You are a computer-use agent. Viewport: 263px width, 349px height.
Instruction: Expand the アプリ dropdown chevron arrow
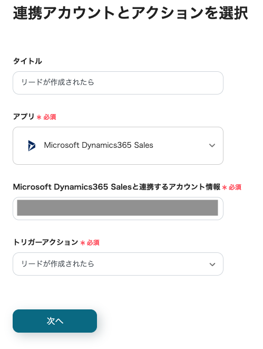point(212,146)
